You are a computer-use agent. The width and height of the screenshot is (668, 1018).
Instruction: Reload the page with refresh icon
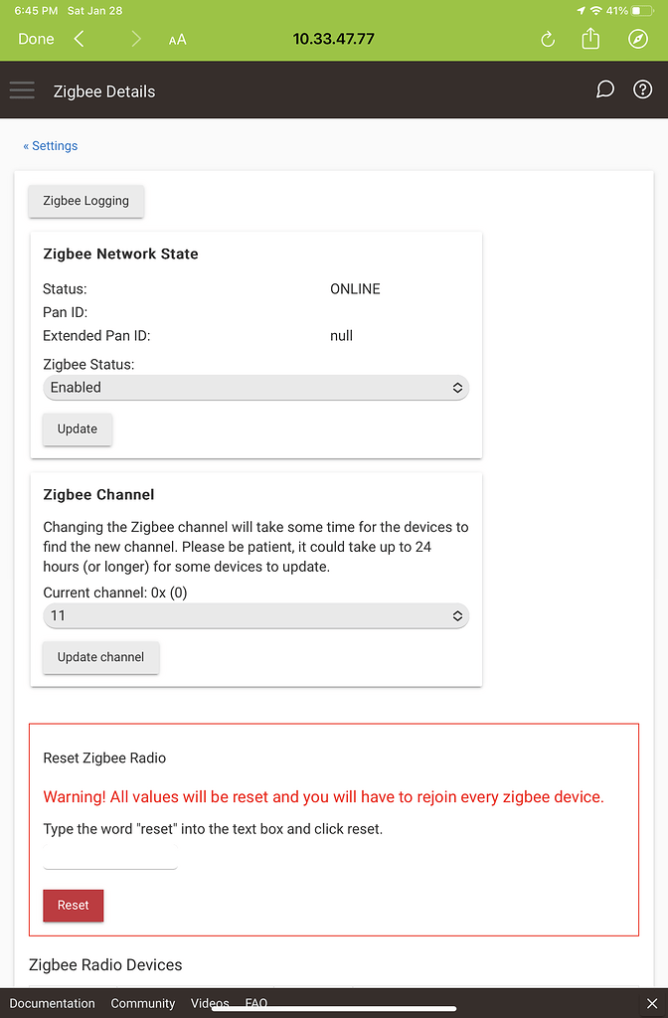[x=548, y=39]
